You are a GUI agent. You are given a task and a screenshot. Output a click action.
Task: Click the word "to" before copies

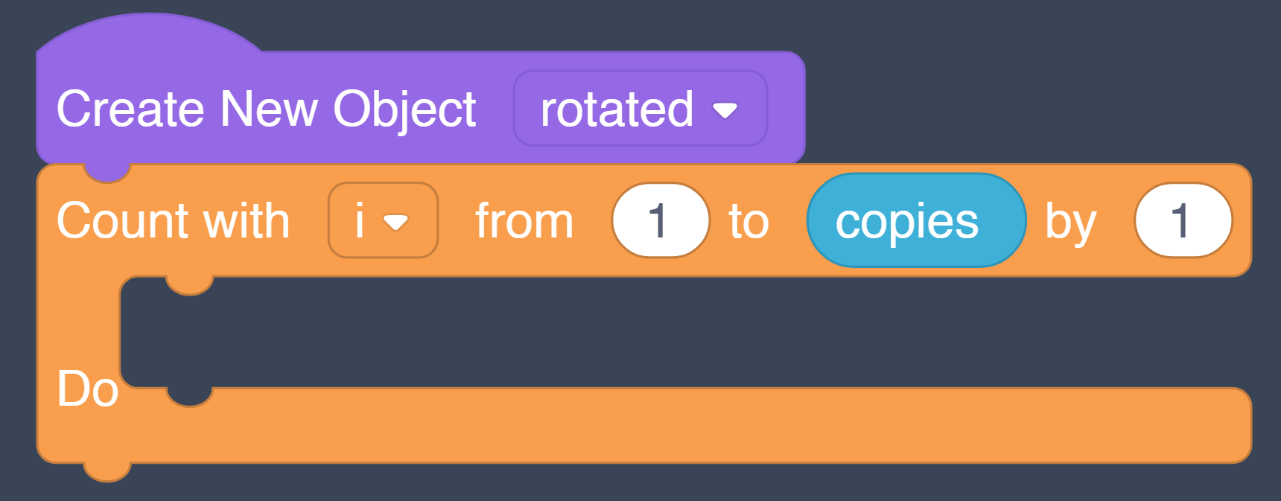pyautogui.click(x=748, y=220)
